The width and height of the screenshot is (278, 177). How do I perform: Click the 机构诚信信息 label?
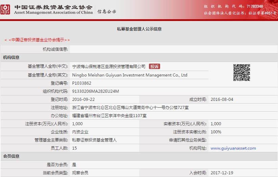(x=55, y=49)
